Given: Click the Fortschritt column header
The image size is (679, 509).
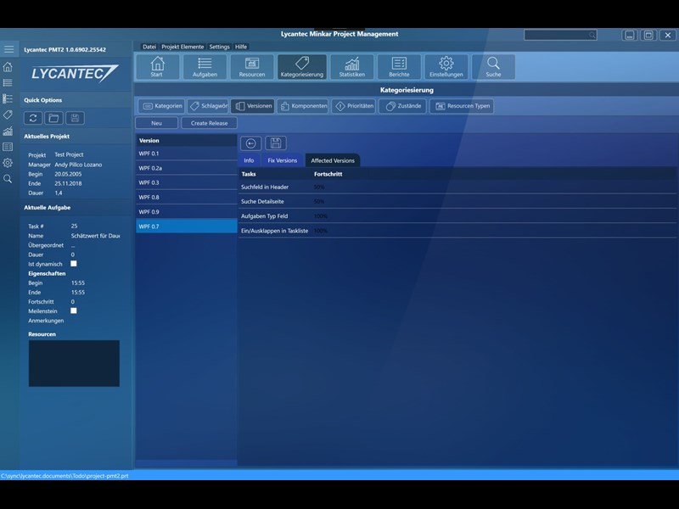Looking at the screenshot, I should pyautogui.click(x=328, y=174).
